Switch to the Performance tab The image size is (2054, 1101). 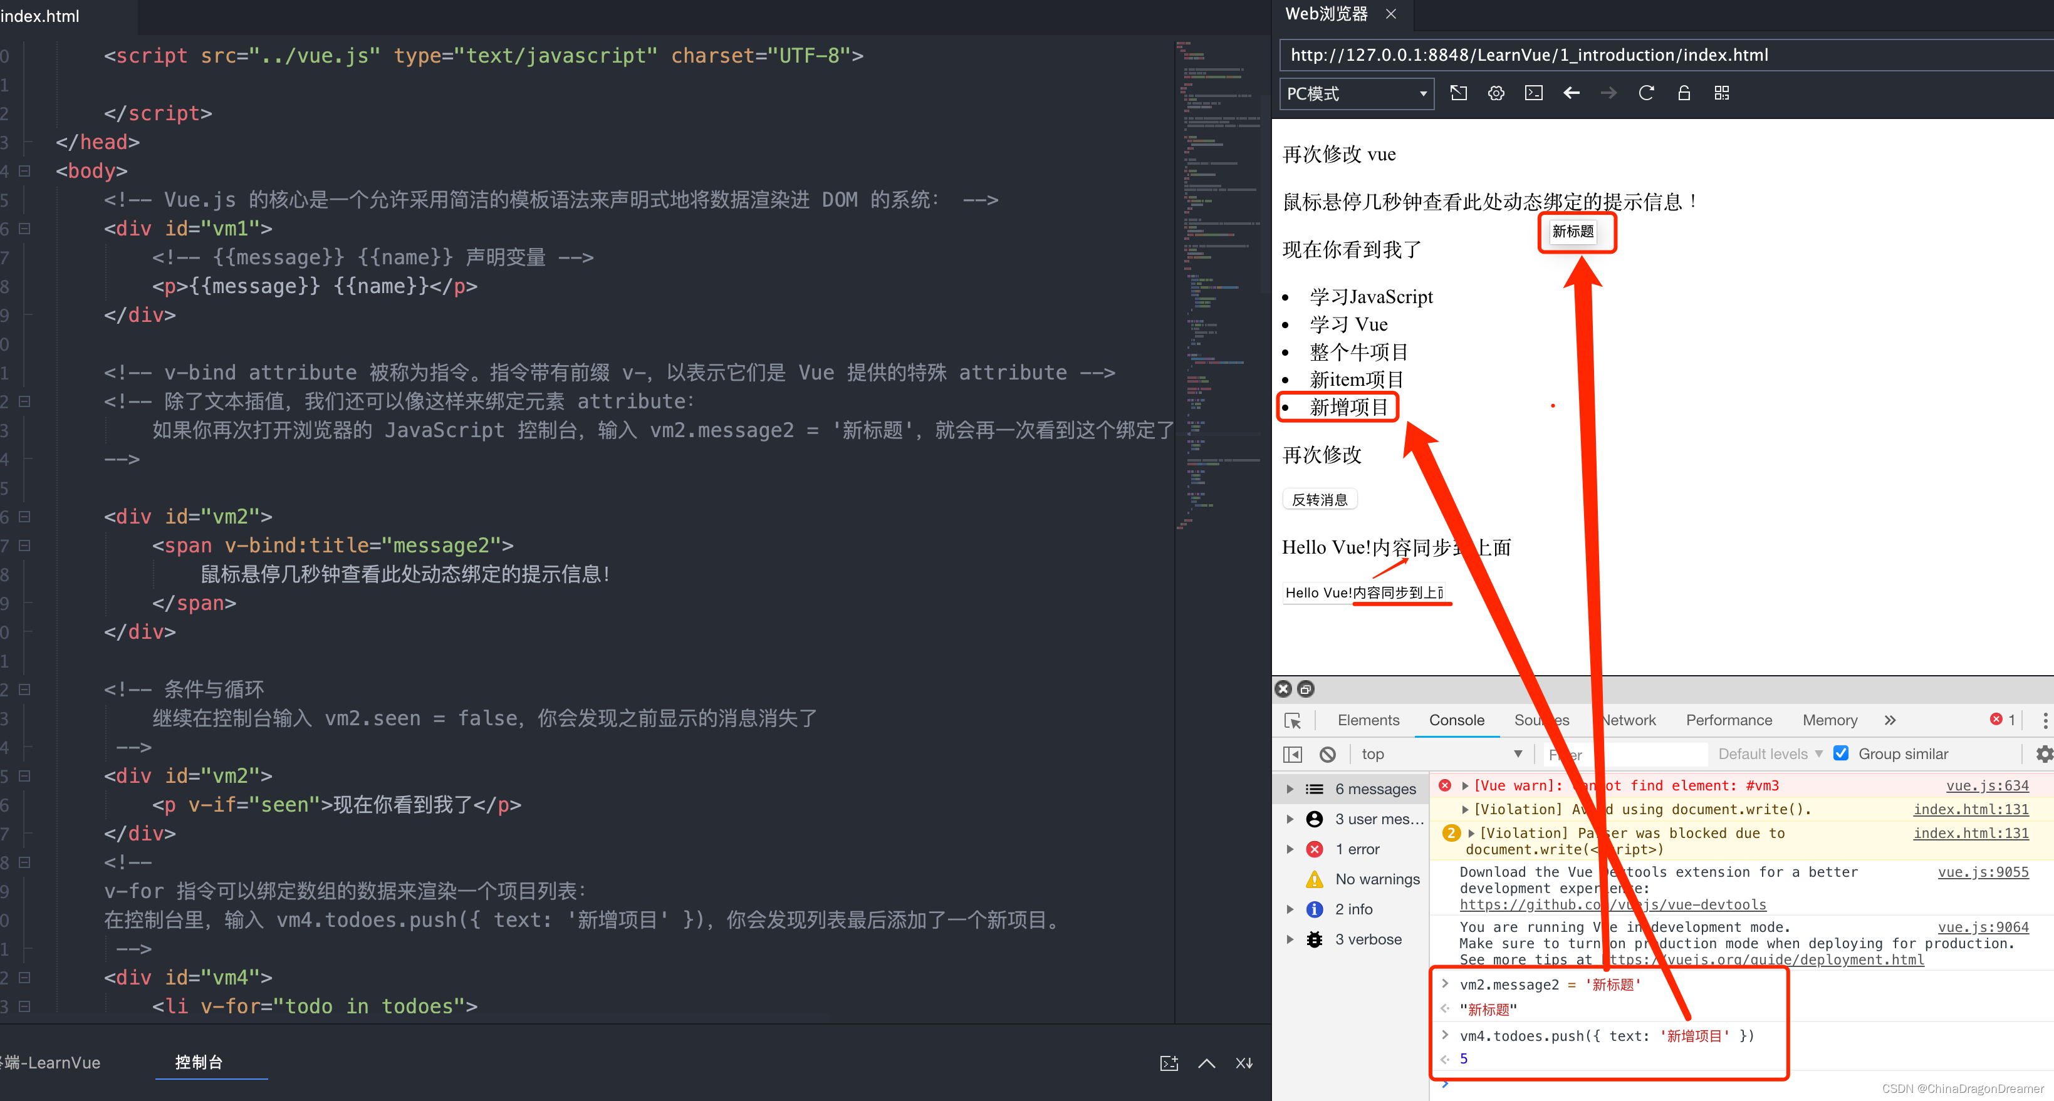pyautogui.click(x=1729, y=720)
